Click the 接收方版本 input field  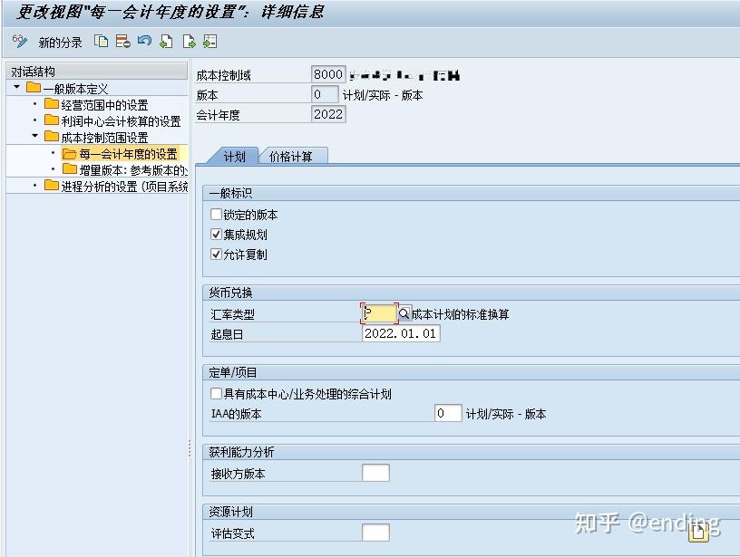(x=375, y=472)
